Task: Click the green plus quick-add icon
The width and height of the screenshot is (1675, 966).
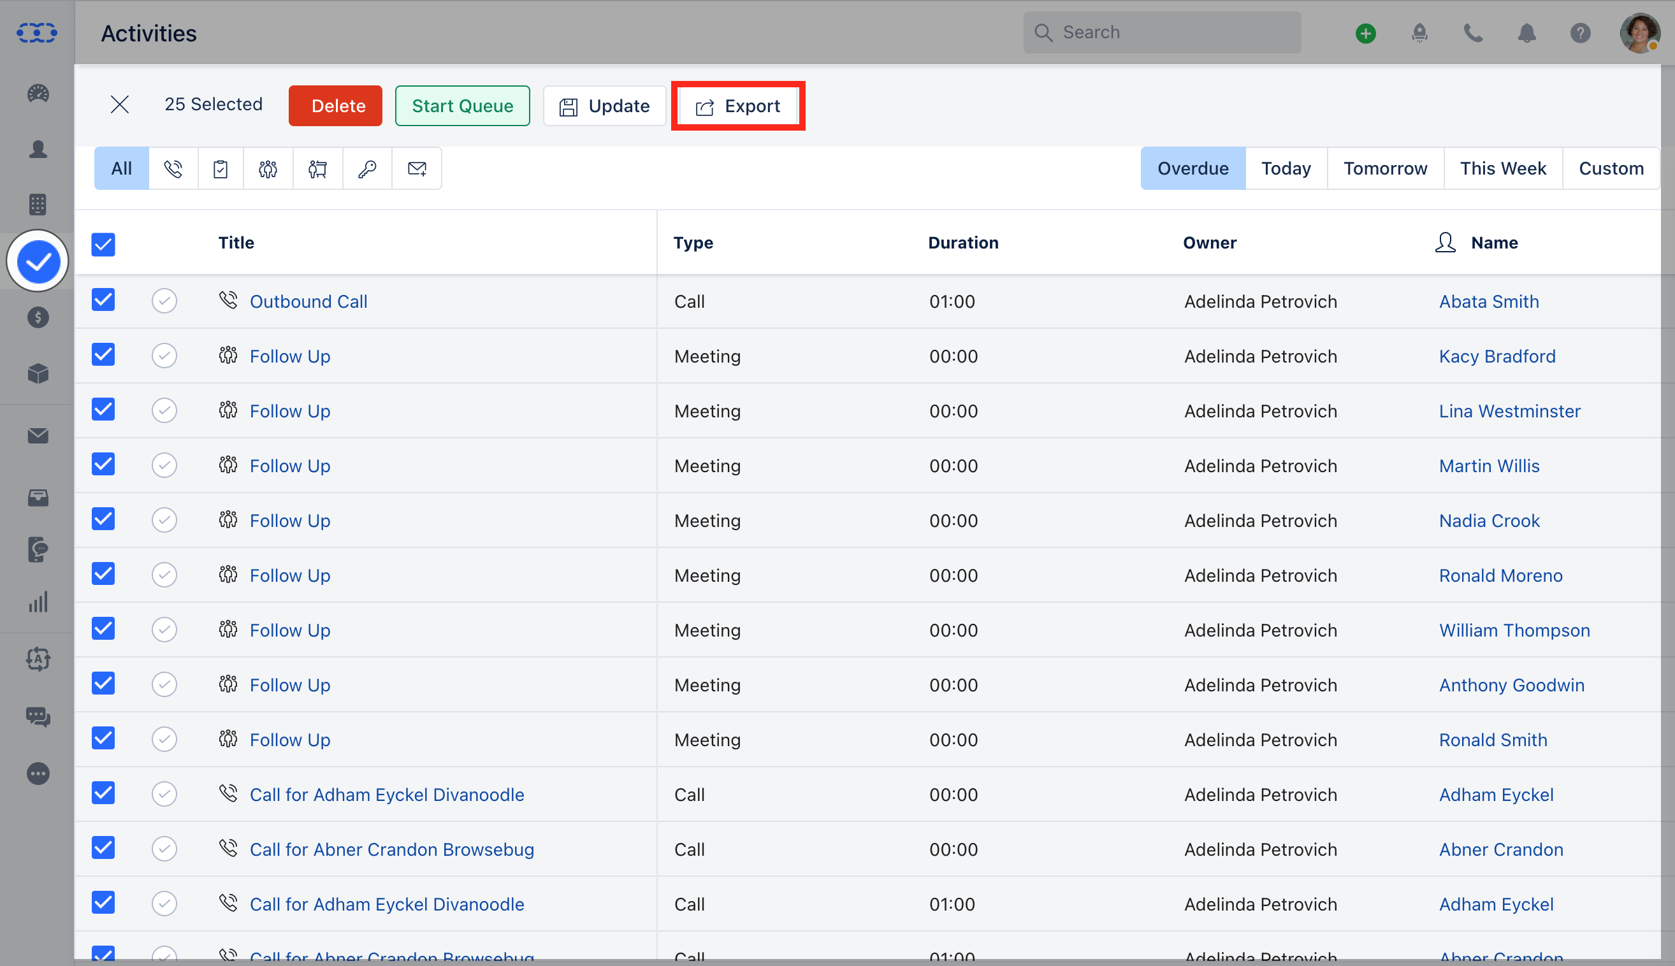Action: [x=1366, y=33]
